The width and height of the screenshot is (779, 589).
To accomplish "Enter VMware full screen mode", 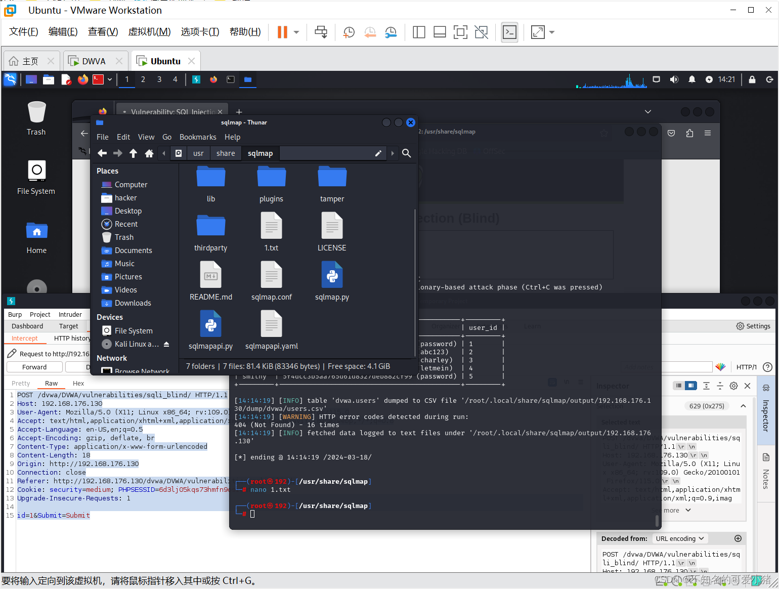I will [460, 32].
